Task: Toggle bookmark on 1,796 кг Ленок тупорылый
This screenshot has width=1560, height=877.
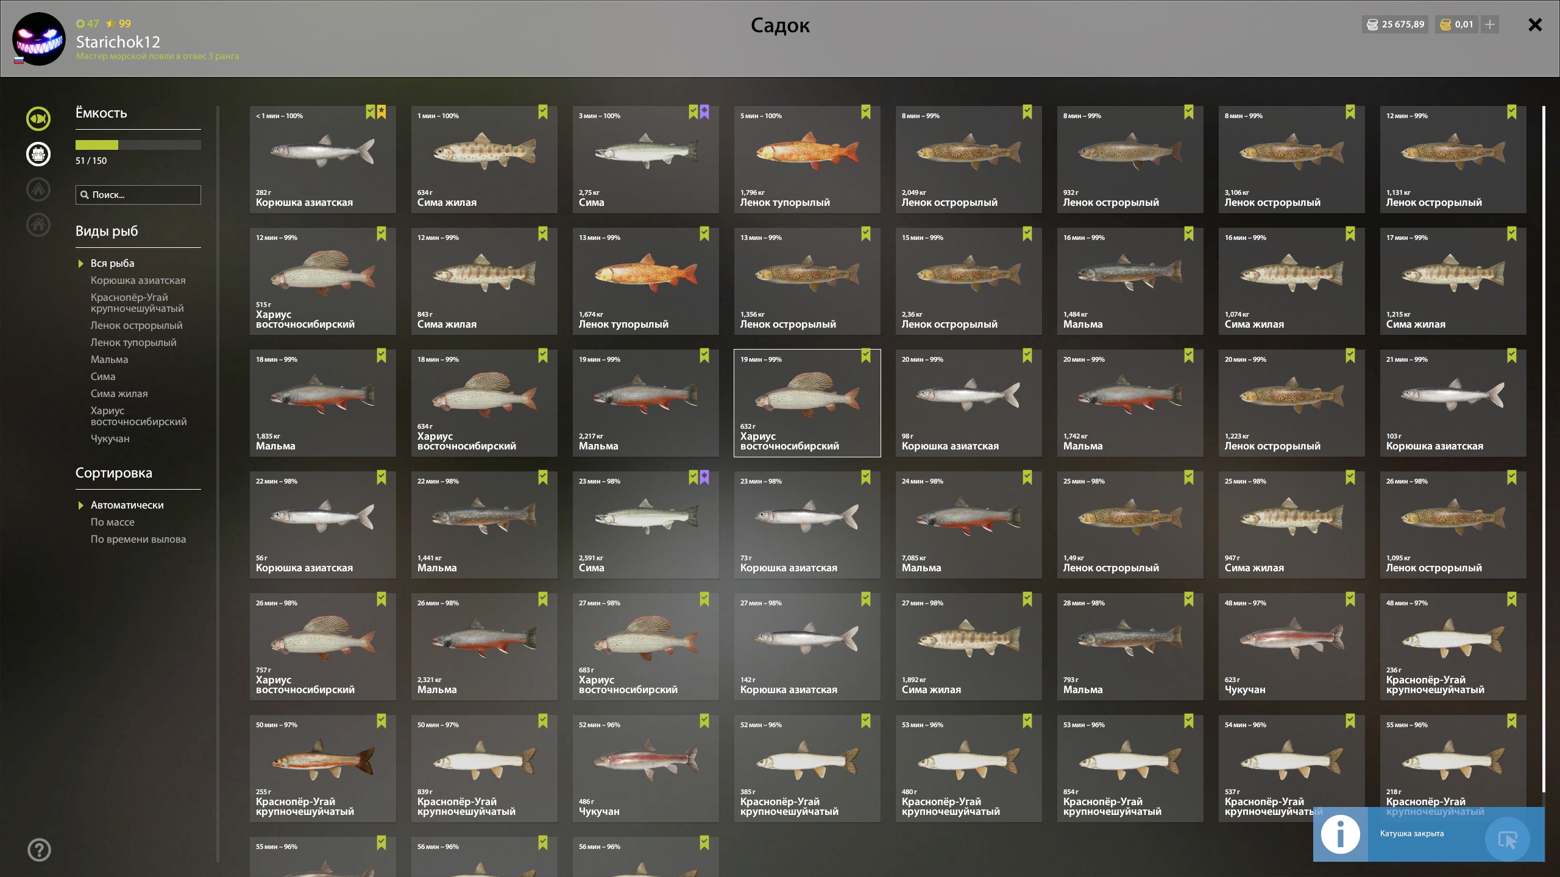Action: tap(866, 112)
